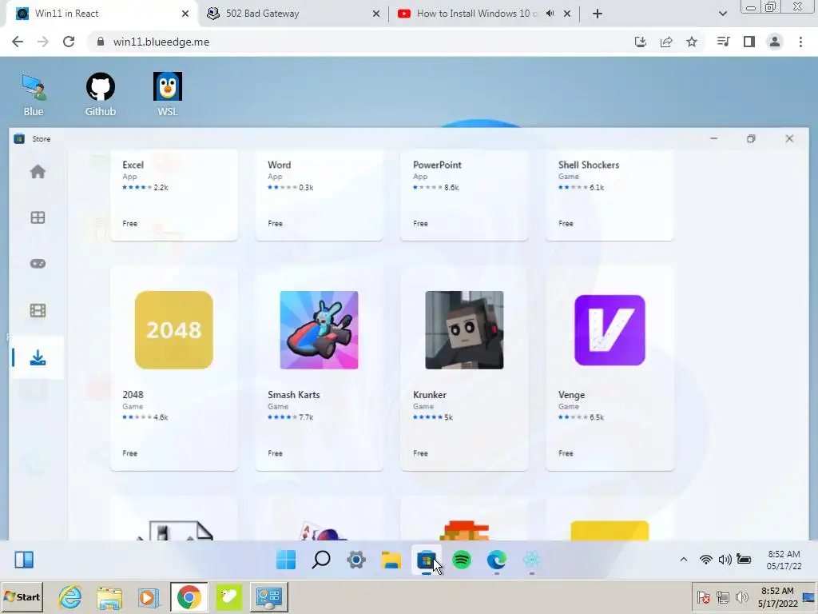This screenshot has height=614, width=818.
Task: Click the React atom icon in taskbar
Action: (x=531, y=560)
